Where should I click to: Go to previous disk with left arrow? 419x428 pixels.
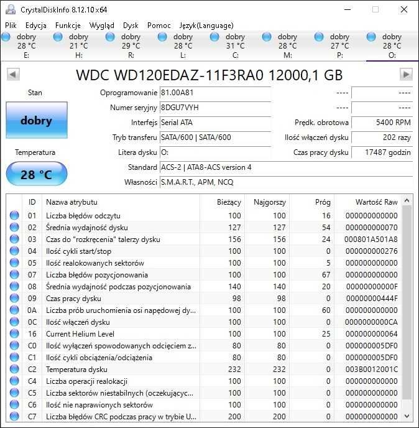13,74
